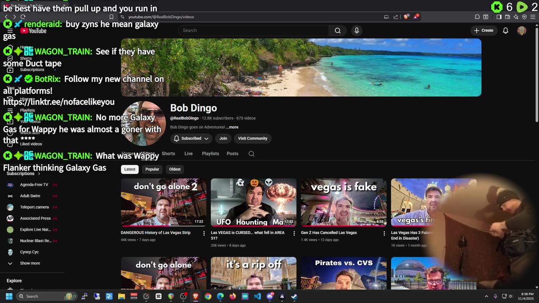Viewport: 539px width, 303px height.
Task: Open the Subscribed notification dropdown
Action: (191, 138)
